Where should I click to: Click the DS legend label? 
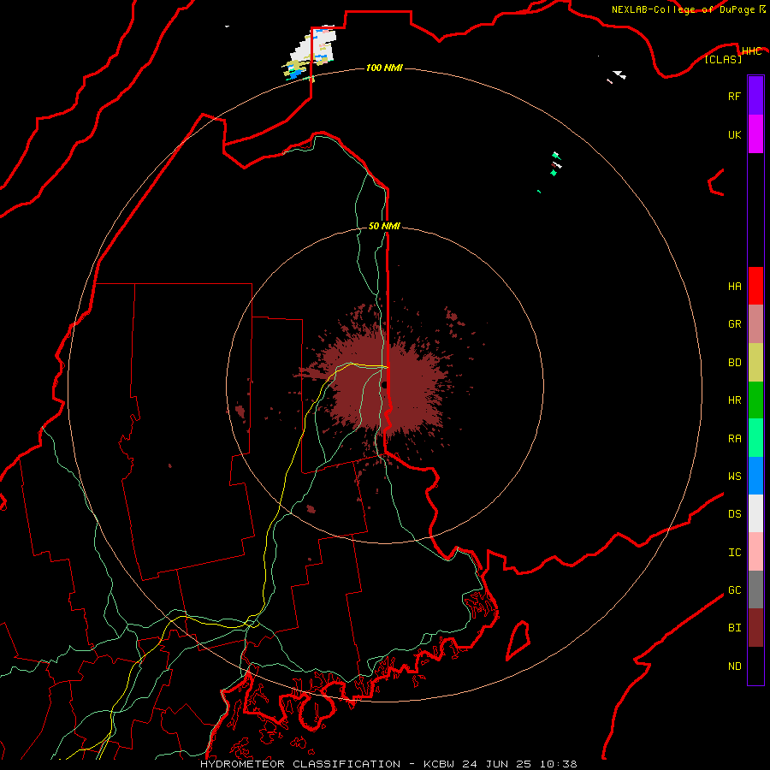click(734, 513)
